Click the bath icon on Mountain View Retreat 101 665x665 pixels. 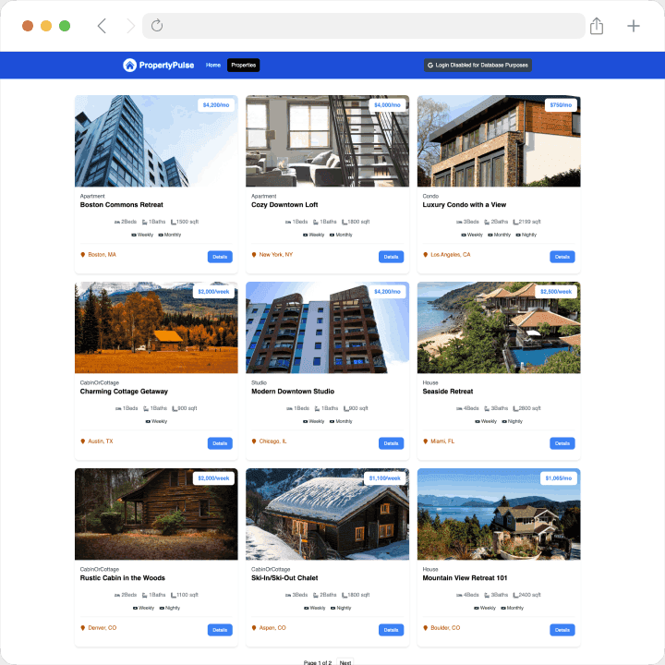tap(487, 595)
